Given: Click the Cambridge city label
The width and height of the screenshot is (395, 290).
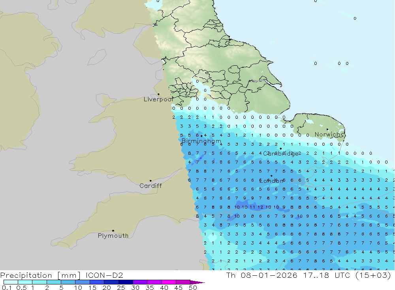Looking at the screenshot, I should [x=280, y=154].
